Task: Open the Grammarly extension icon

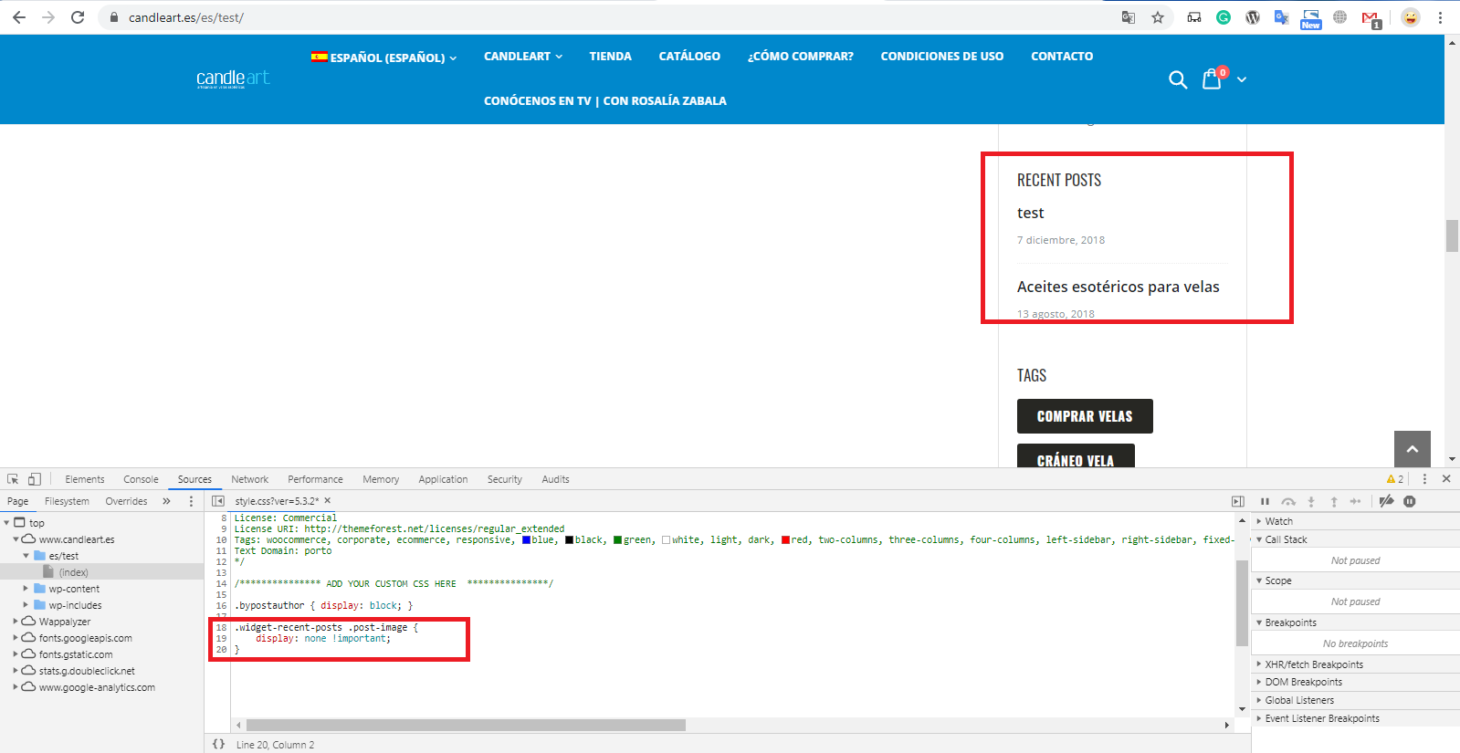Action: click(x=1224, y=17)
